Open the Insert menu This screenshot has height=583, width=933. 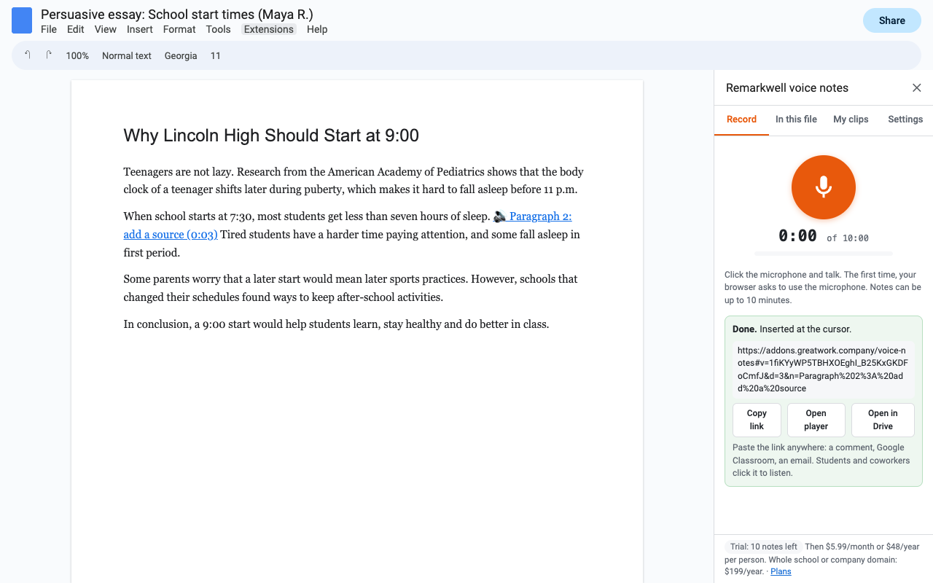140,29
